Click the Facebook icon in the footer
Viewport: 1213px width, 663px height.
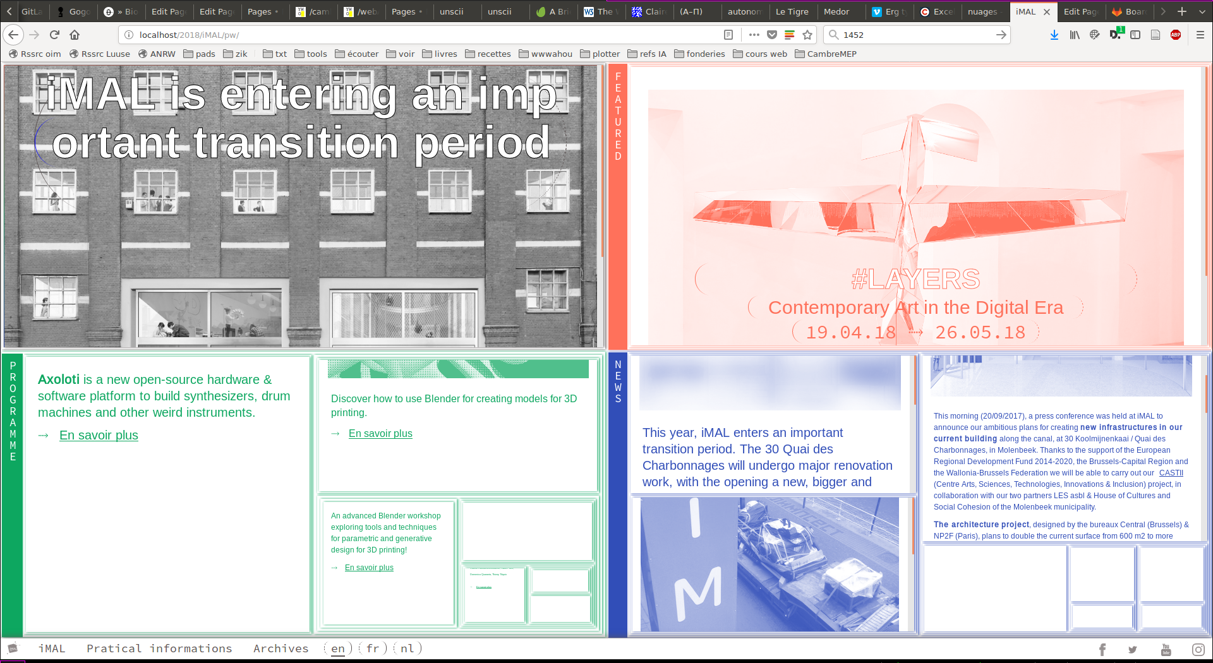[x=1102, y=650]
